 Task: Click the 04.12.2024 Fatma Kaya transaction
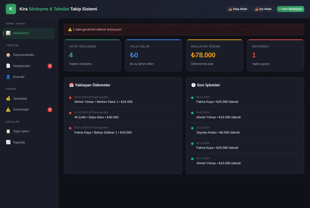[x=245, y=100]
